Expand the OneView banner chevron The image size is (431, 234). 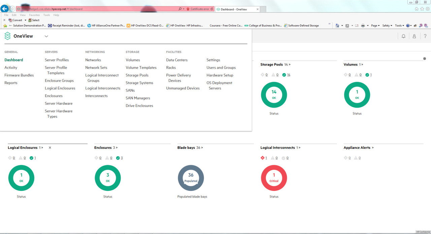[46, 36]
